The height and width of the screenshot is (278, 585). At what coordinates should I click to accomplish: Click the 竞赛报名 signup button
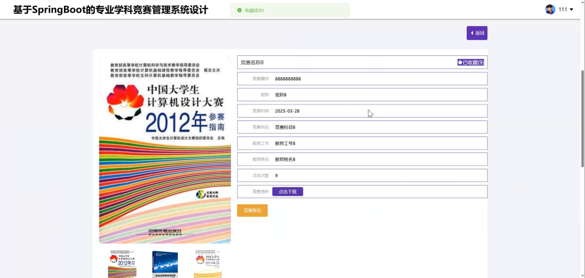click(x=252, y=211)
